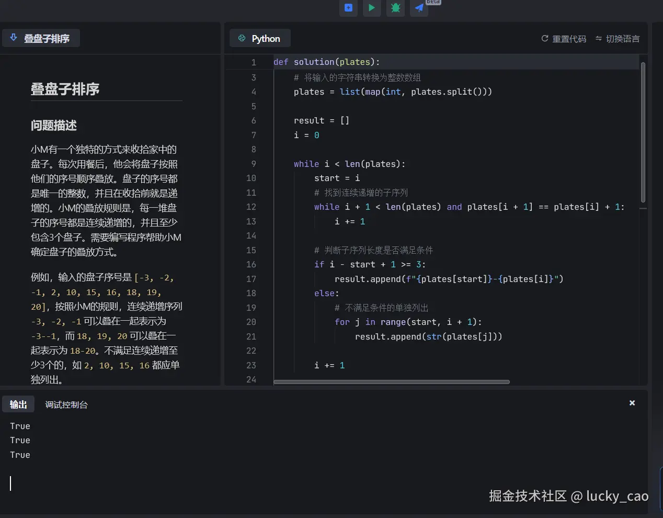Select the 输出 tab in the console panel
This screenshot has height=518, width=663.
(x=18, y=404)
